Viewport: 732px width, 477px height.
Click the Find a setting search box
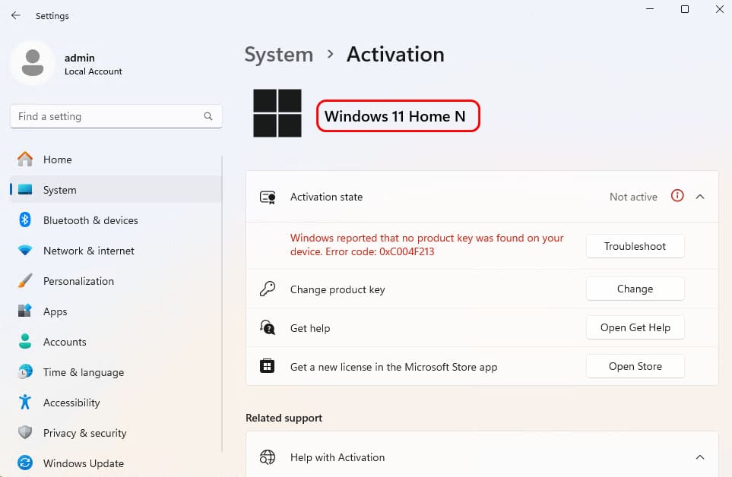pyautogui.click(x=116, y=116)
